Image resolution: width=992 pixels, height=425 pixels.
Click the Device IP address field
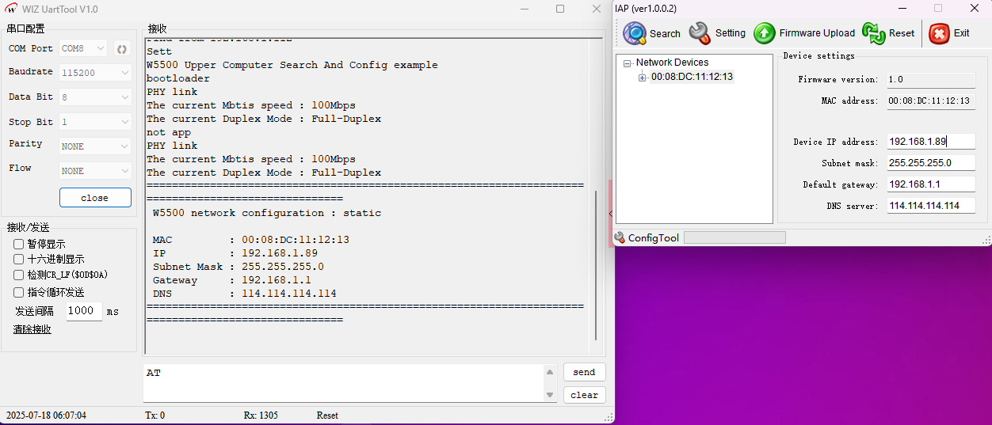(x=930, y=142)
